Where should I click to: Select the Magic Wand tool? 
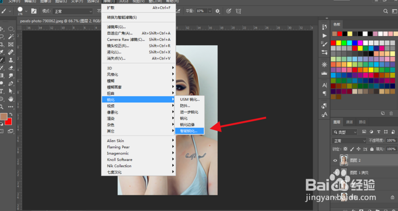(11, 37)
